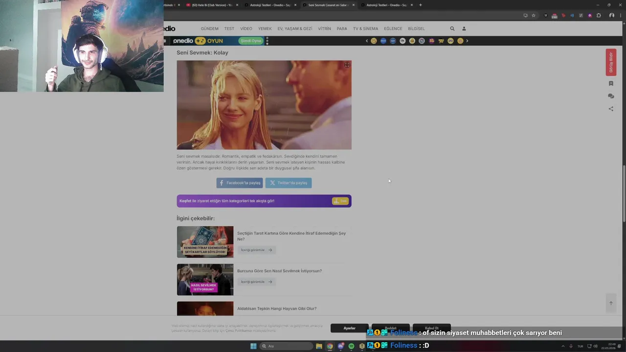Click yellow download button on Keşfet banner
The height and width of the screenshot is (352, 626).
click(x=340, y=201)
